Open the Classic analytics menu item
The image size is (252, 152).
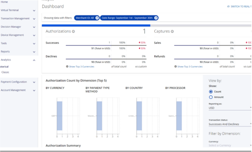coord(5,72)
